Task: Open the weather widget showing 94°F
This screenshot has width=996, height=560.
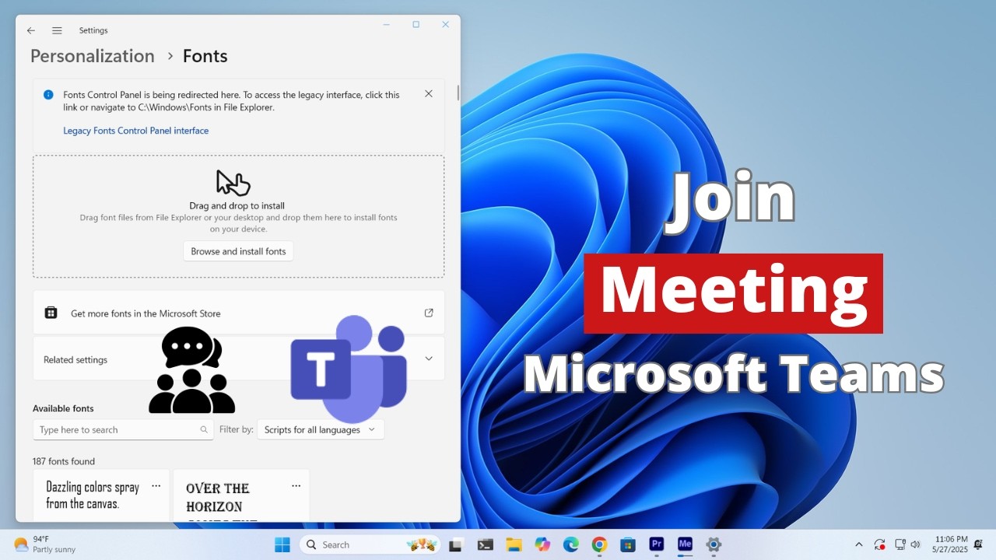Action: tap(45, 544)
